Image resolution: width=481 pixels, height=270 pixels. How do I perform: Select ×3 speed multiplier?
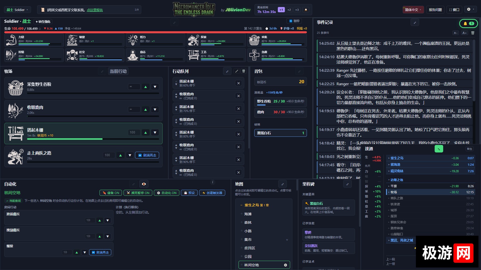pos(297,10)
